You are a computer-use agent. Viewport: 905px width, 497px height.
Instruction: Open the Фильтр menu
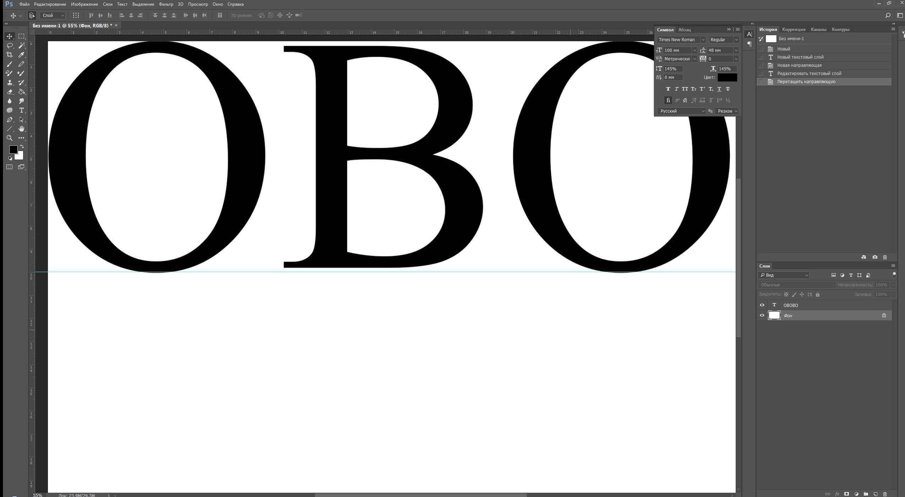pos(165,4)
